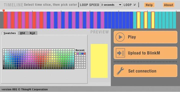Select the first blue time slice
The image size is (180, 92).
pyautogui.click(x=48, y=20)
